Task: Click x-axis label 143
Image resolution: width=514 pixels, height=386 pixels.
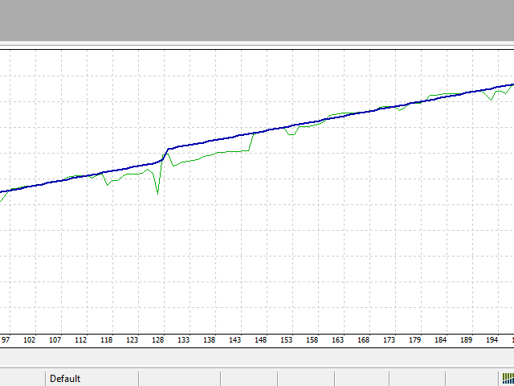Action: click(x=235, y=340)
